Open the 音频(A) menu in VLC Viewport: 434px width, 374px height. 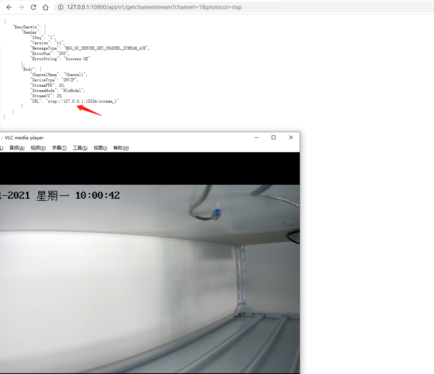(17, 148)
